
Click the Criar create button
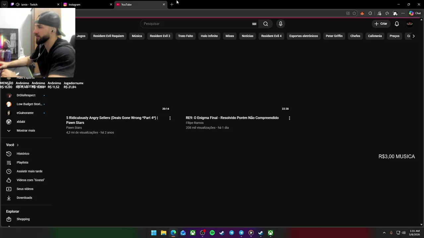(381, 24)
